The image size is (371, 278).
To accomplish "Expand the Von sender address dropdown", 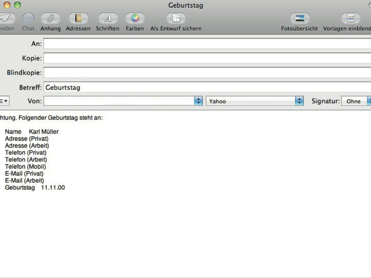I will (x=123, y=101).
